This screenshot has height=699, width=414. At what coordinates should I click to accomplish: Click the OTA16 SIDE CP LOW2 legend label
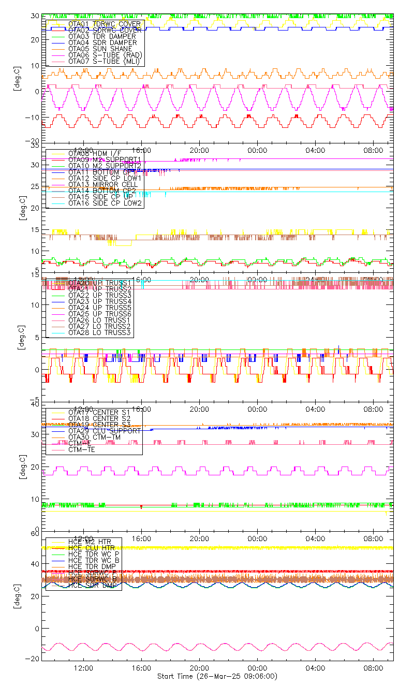(105, 203)
